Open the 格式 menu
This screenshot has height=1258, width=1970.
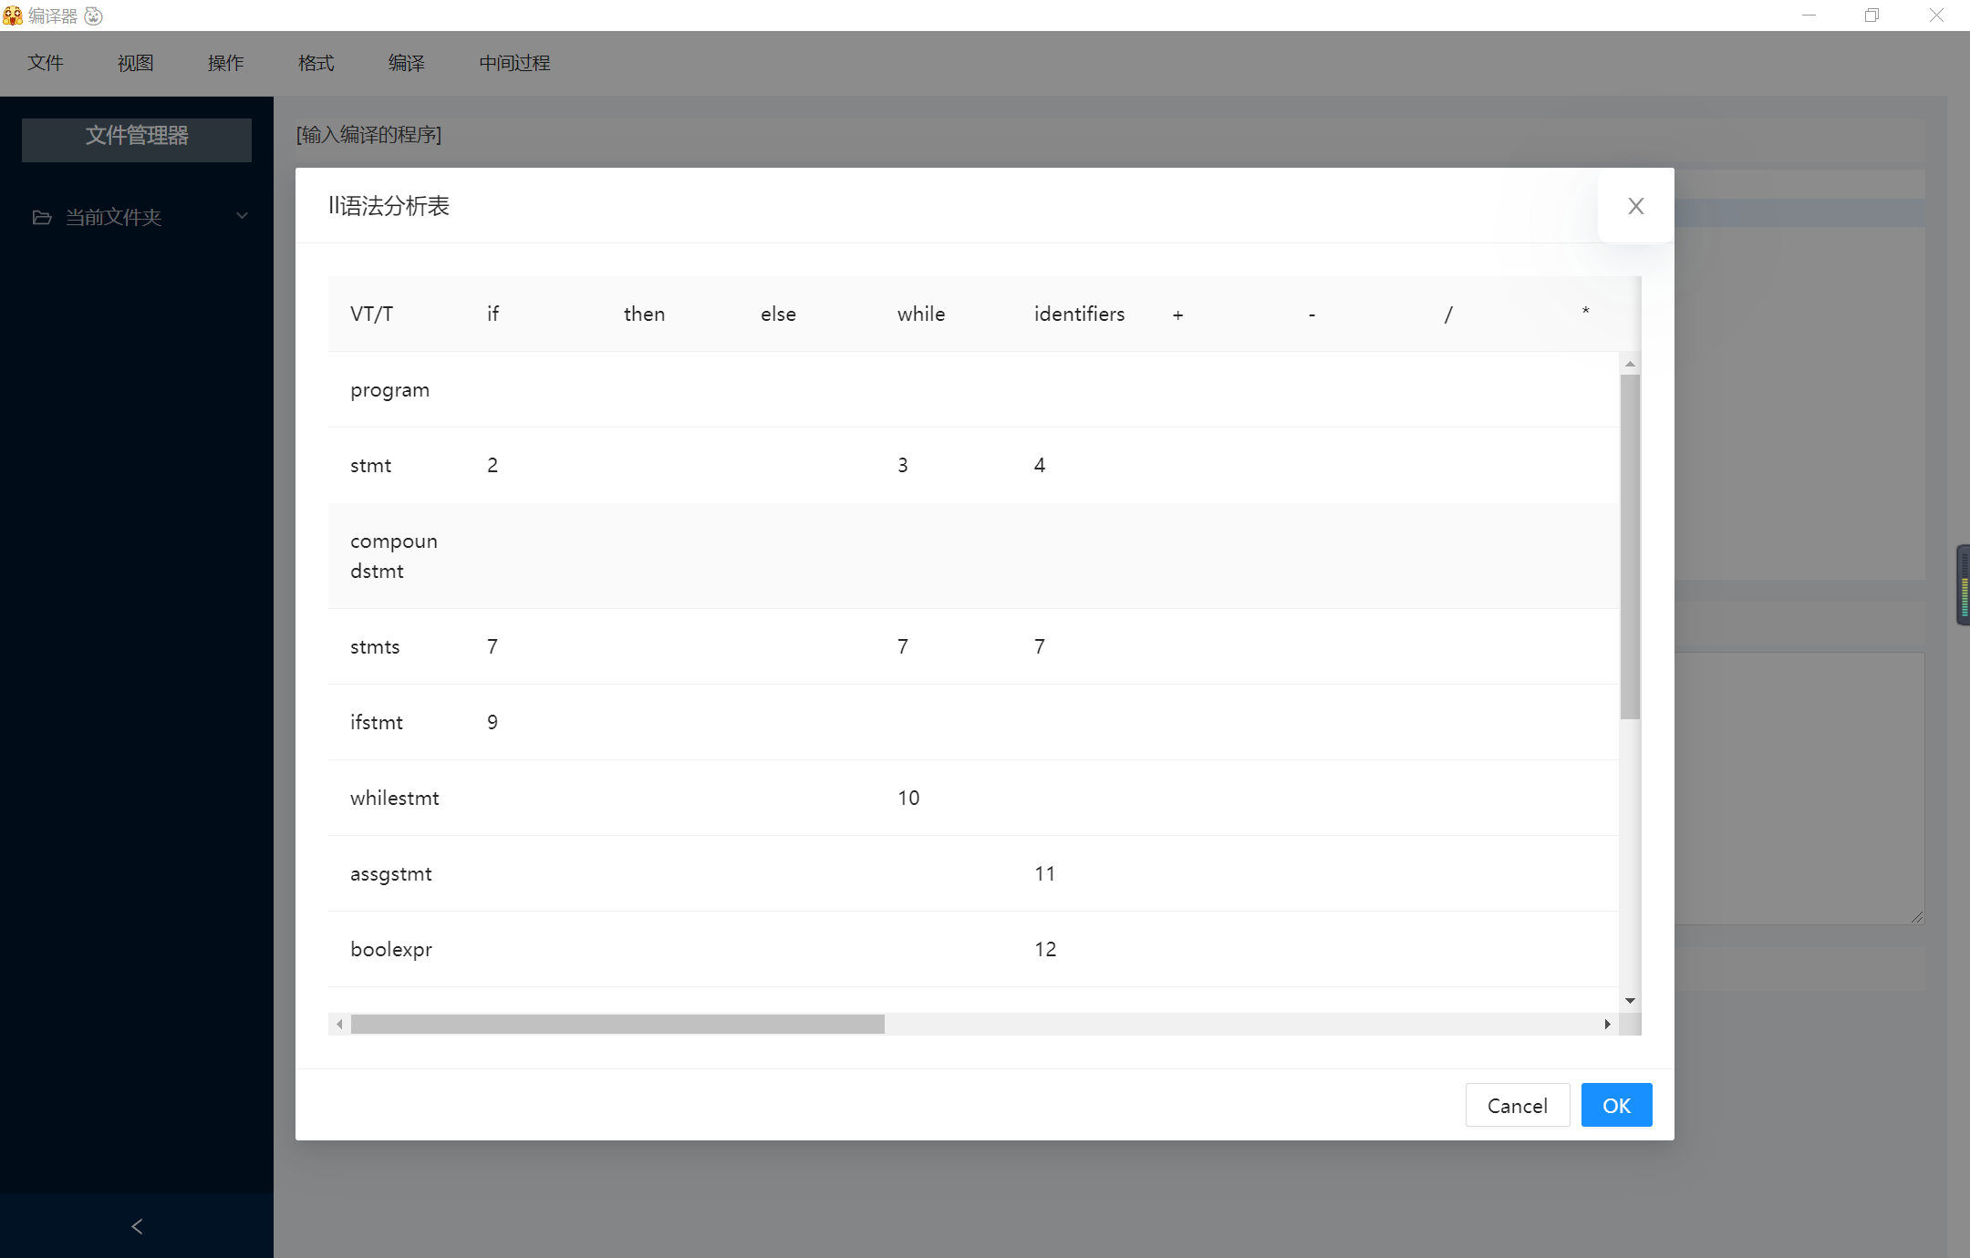[316, 63]
